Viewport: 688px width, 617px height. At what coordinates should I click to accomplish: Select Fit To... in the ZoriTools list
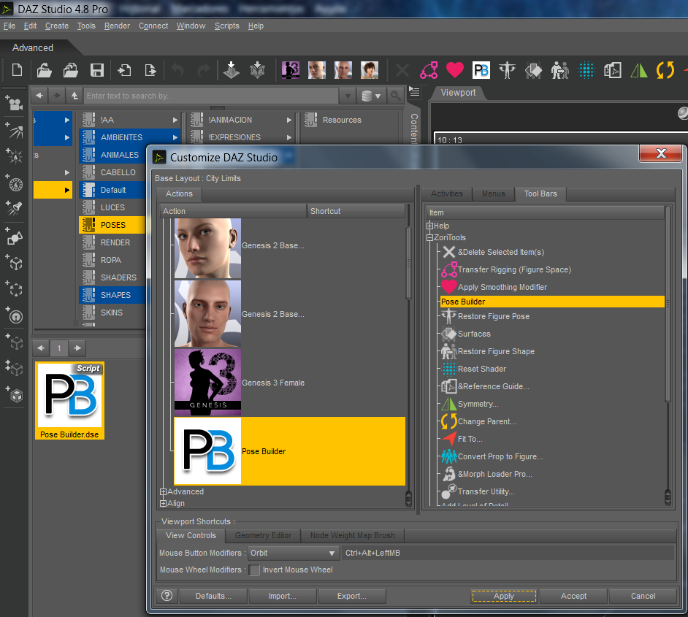[x=470, y=439]
